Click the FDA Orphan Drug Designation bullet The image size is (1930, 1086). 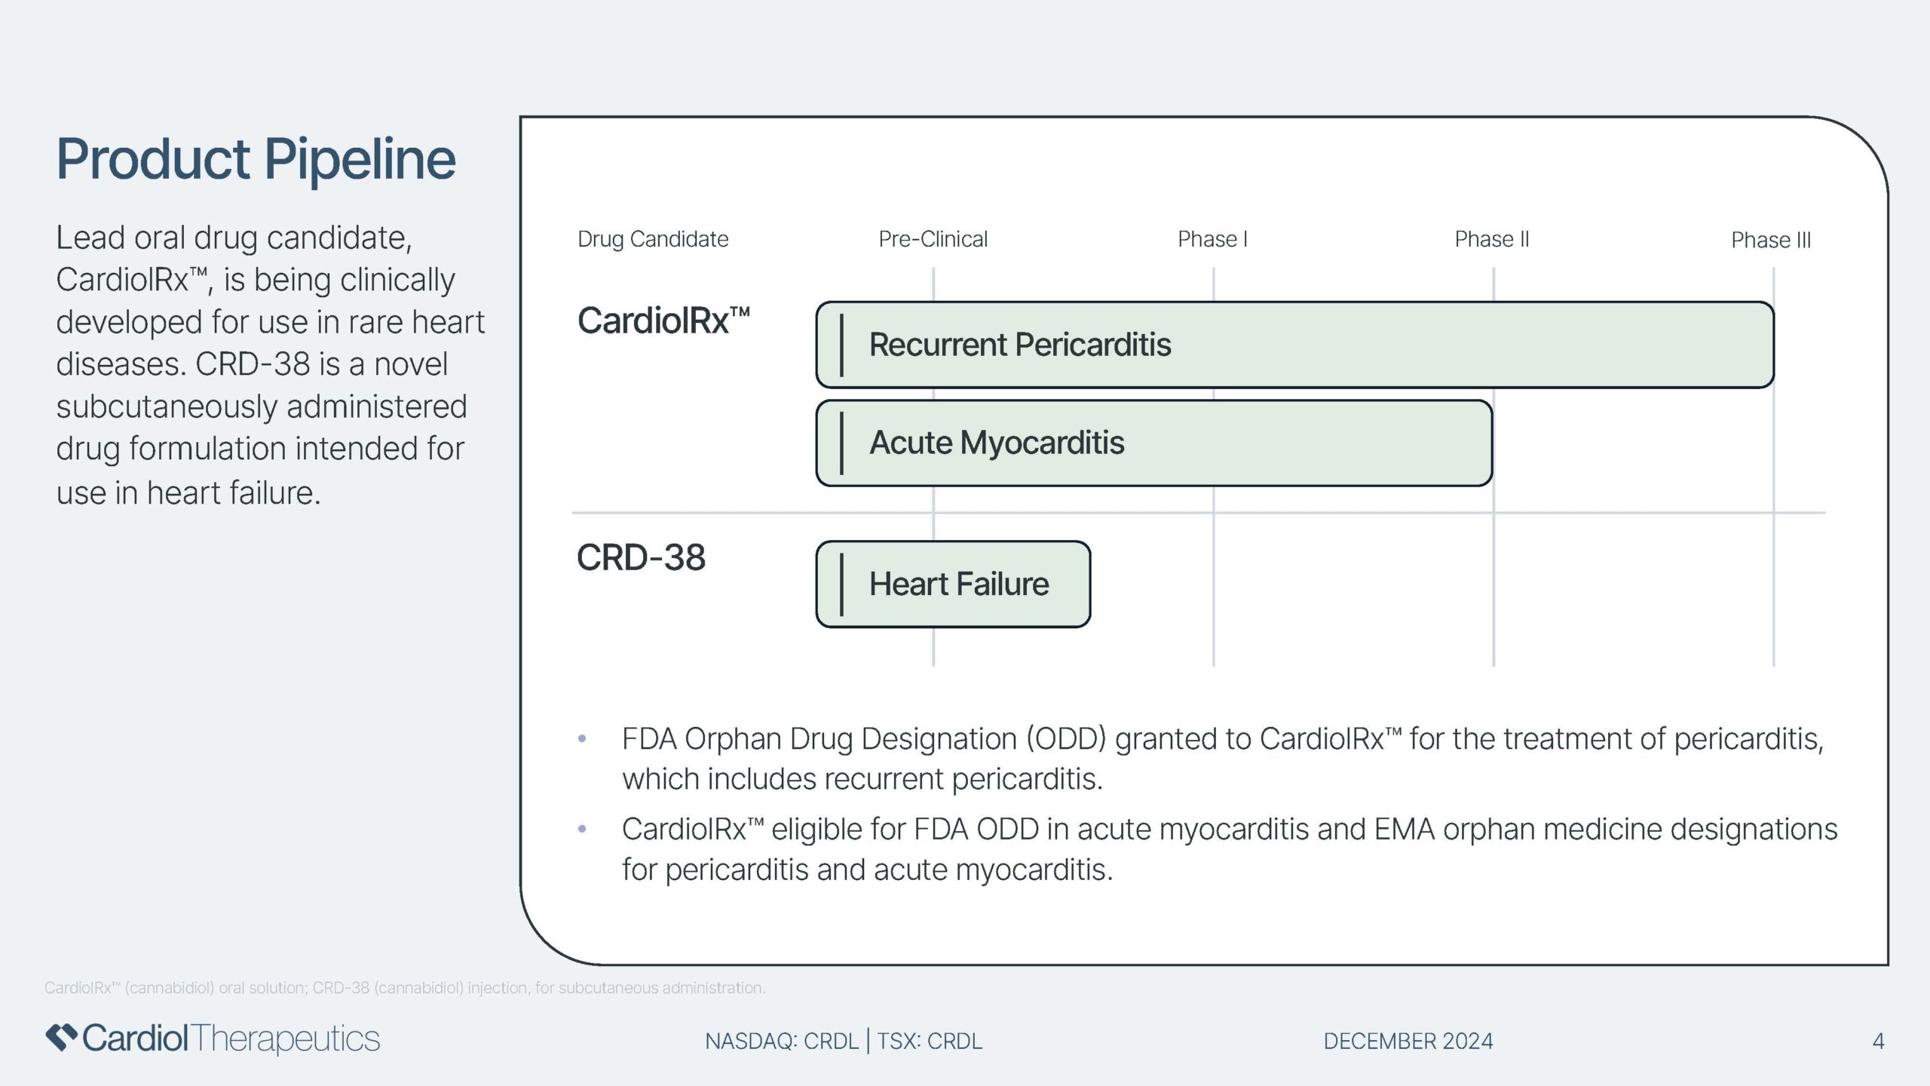(x=1223, y=759)
